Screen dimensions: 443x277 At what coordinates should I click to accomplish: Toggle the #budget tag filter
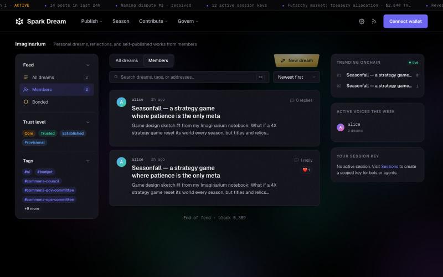45,172
